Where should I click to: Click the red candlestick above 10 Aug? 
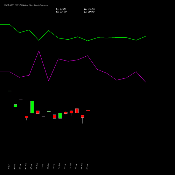[38, 112]
